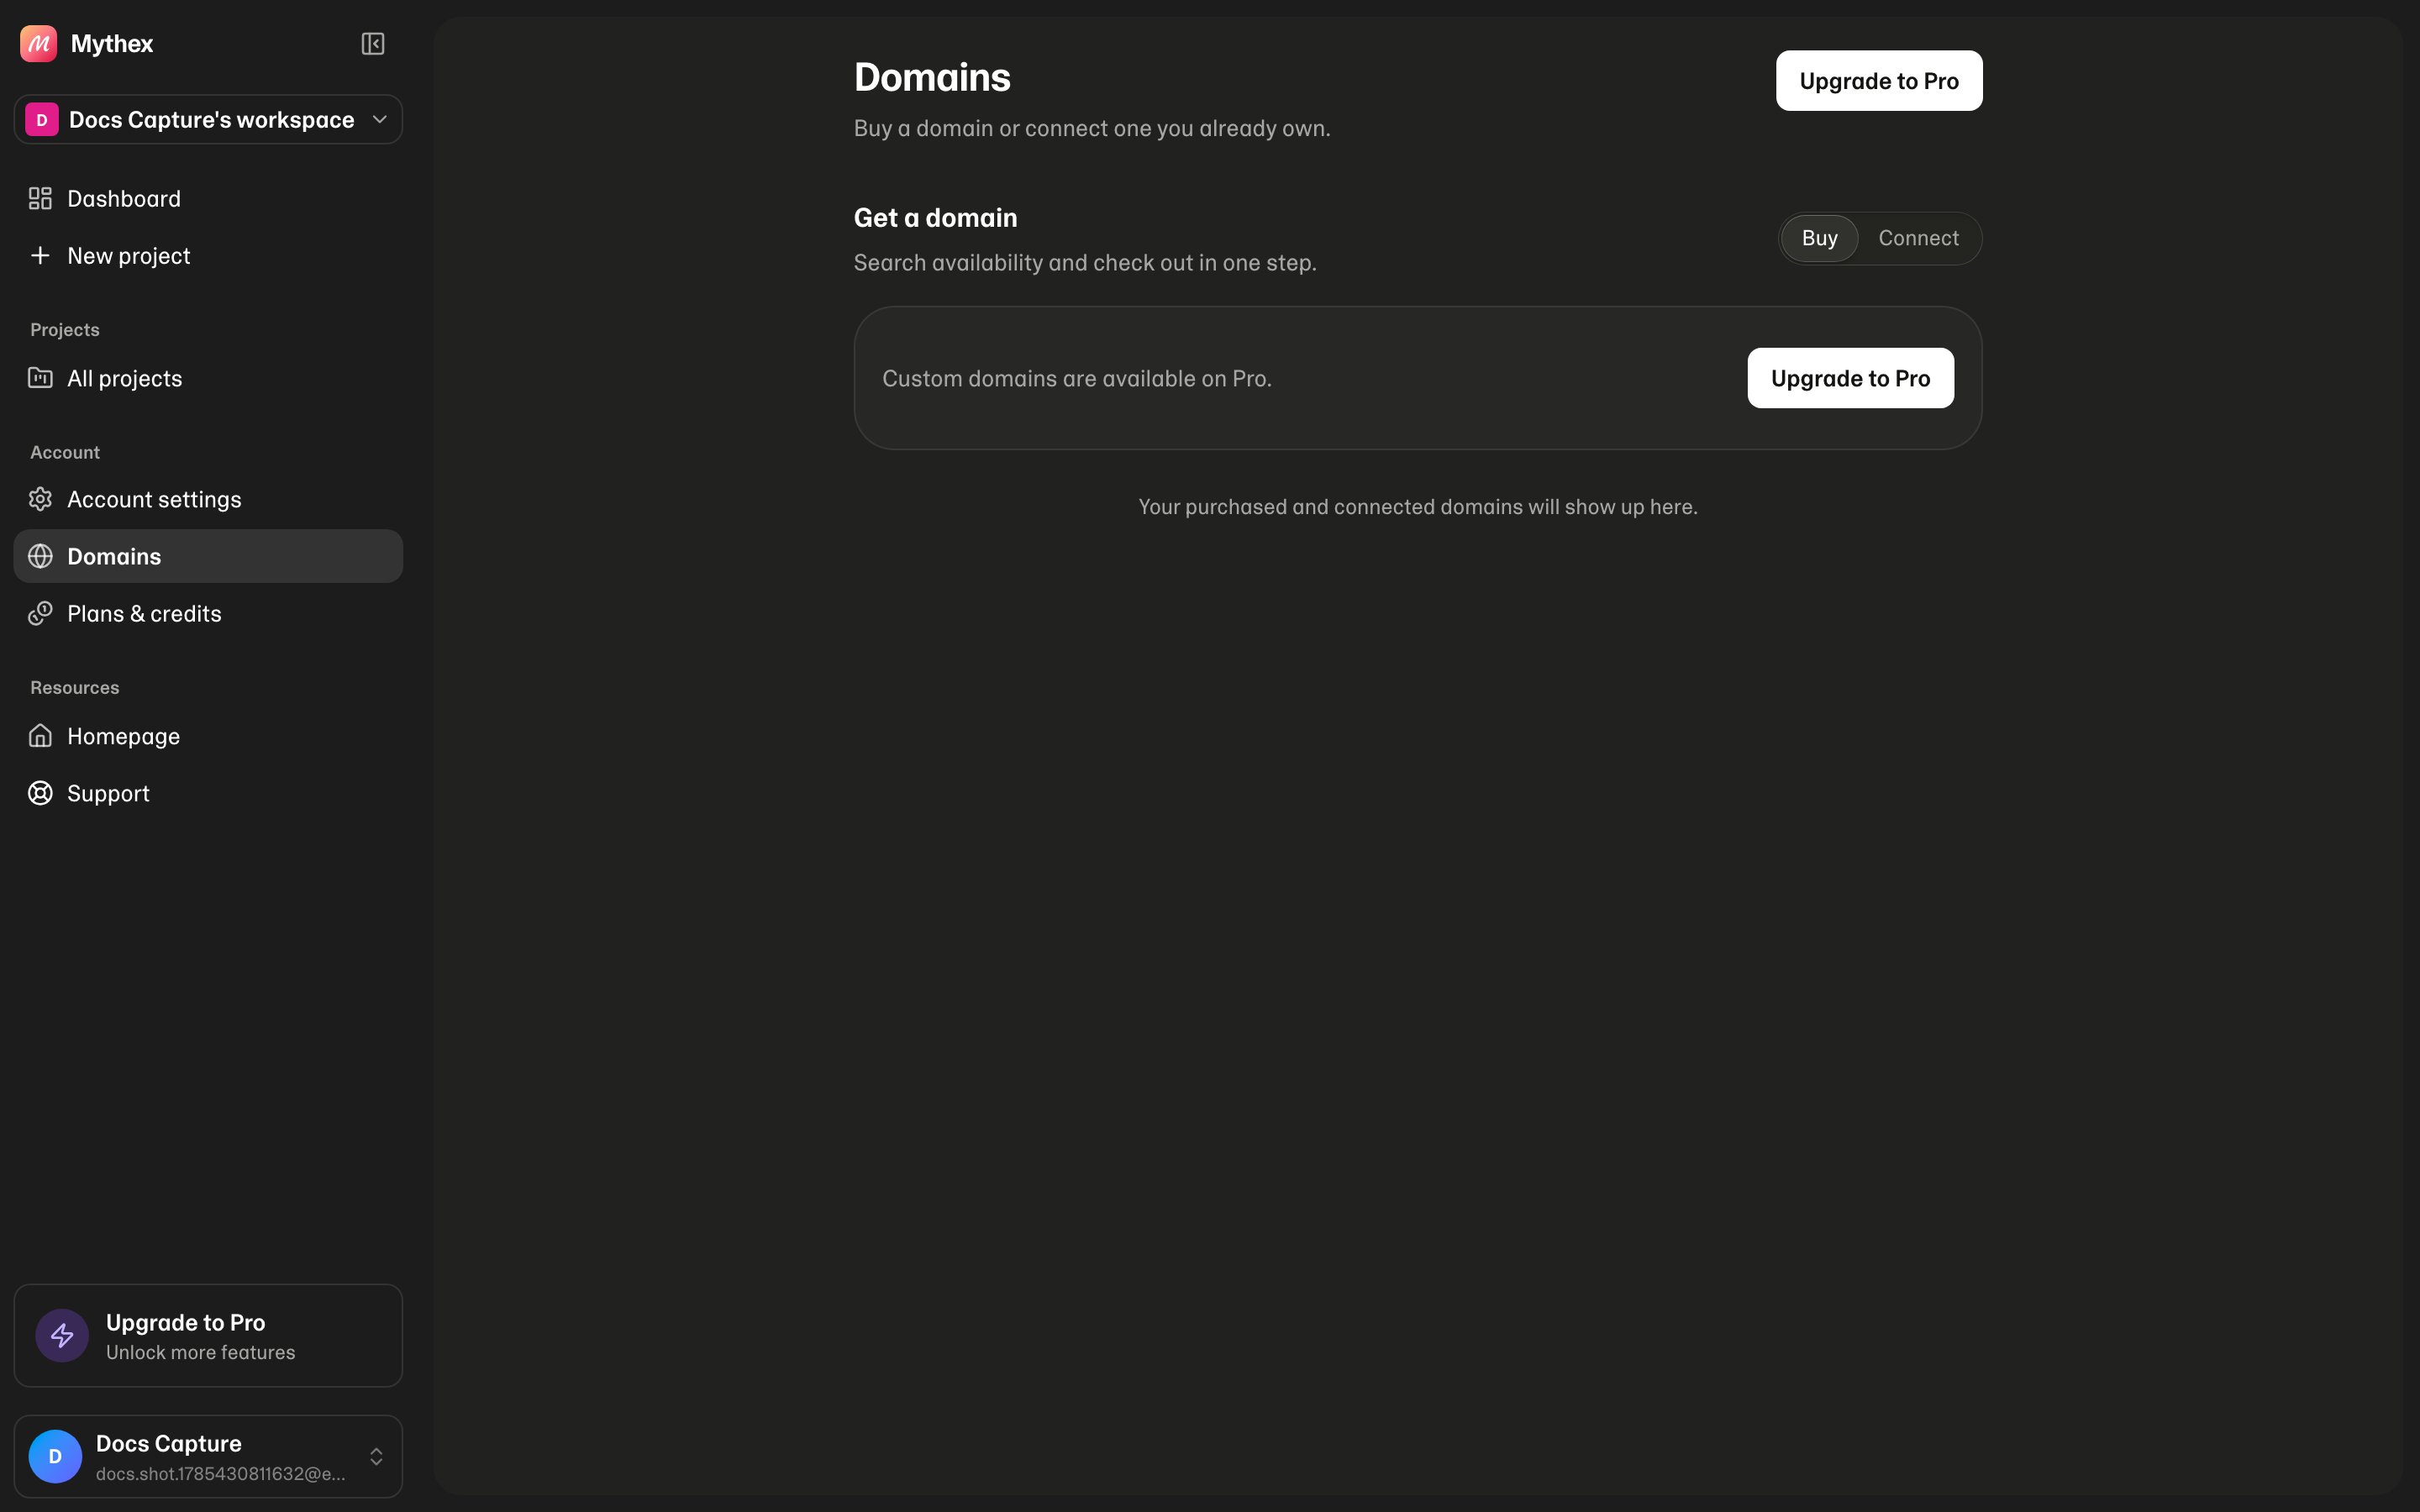This screenshot has width=2420, height=1512.
Task: Click the pink D workspace avatar
Action: 41,120
